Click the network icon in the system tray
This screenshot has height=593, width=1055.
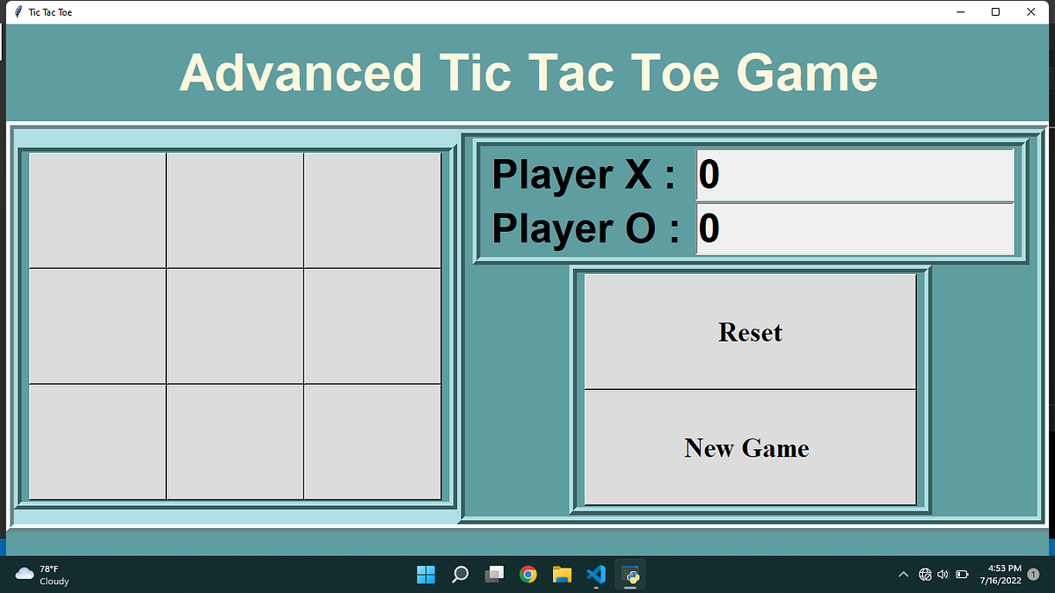pos(925,574)
